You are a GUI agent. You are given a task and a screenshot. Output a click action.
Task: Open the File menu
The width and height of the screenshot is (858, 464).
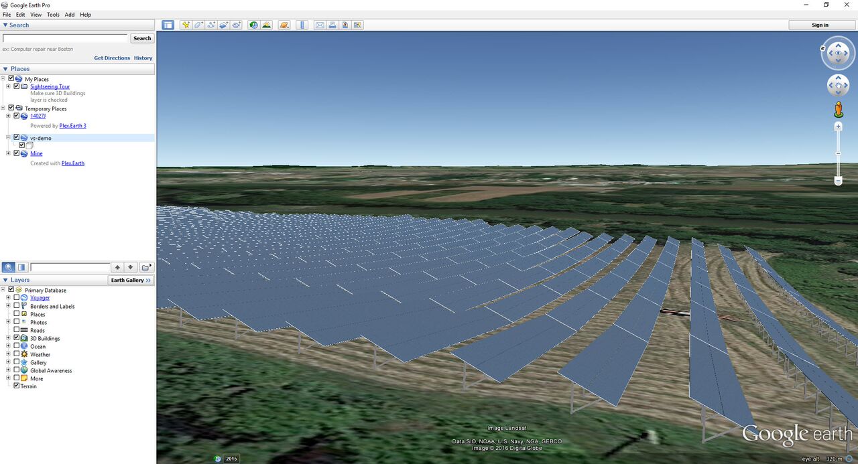pos(7,15)
